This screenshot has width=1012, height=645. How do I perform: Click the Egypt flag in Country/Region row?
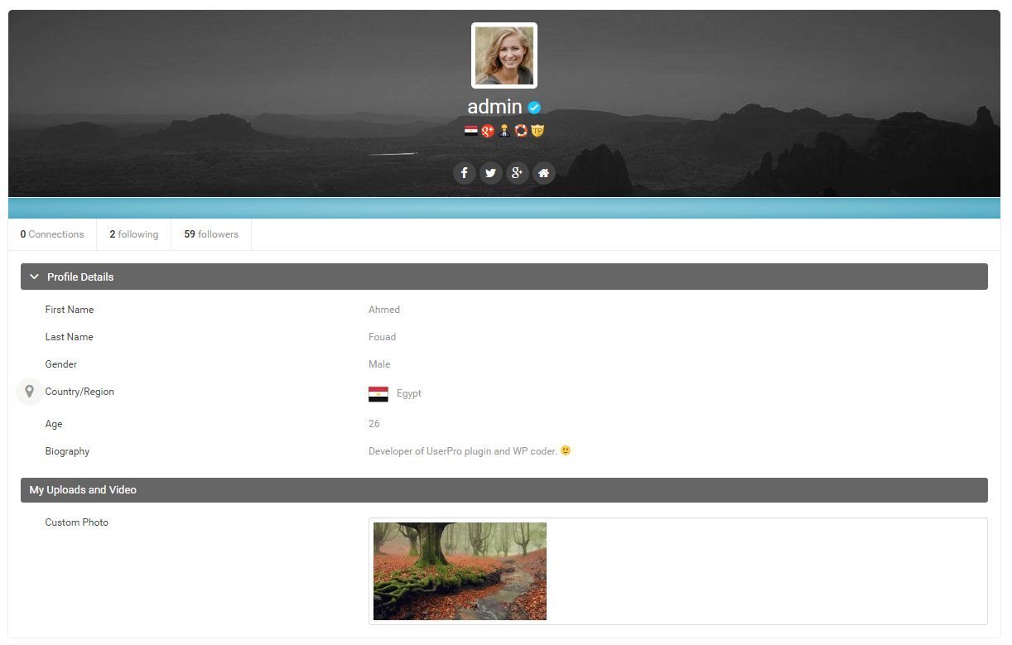[378, 394]
